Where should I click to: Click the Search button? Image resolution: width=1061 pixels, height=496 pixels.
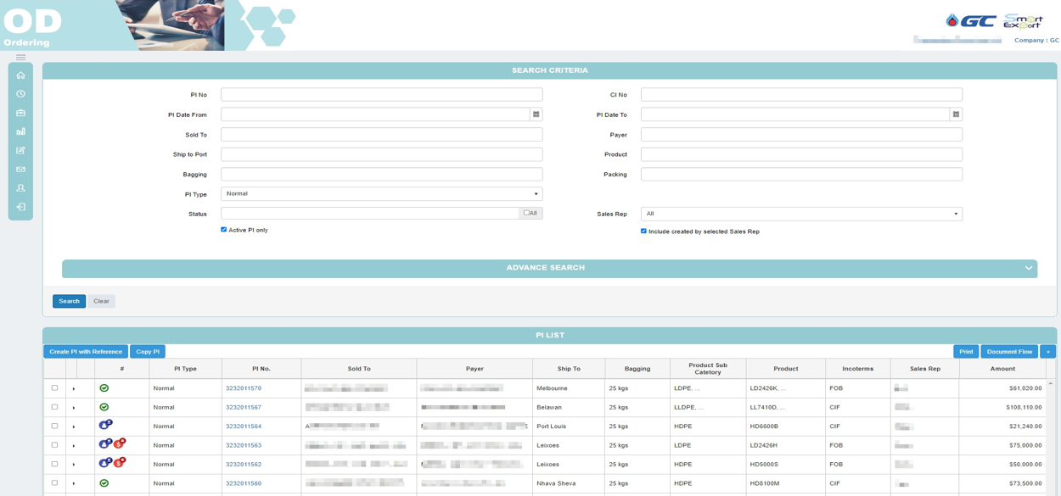(69, 301)
